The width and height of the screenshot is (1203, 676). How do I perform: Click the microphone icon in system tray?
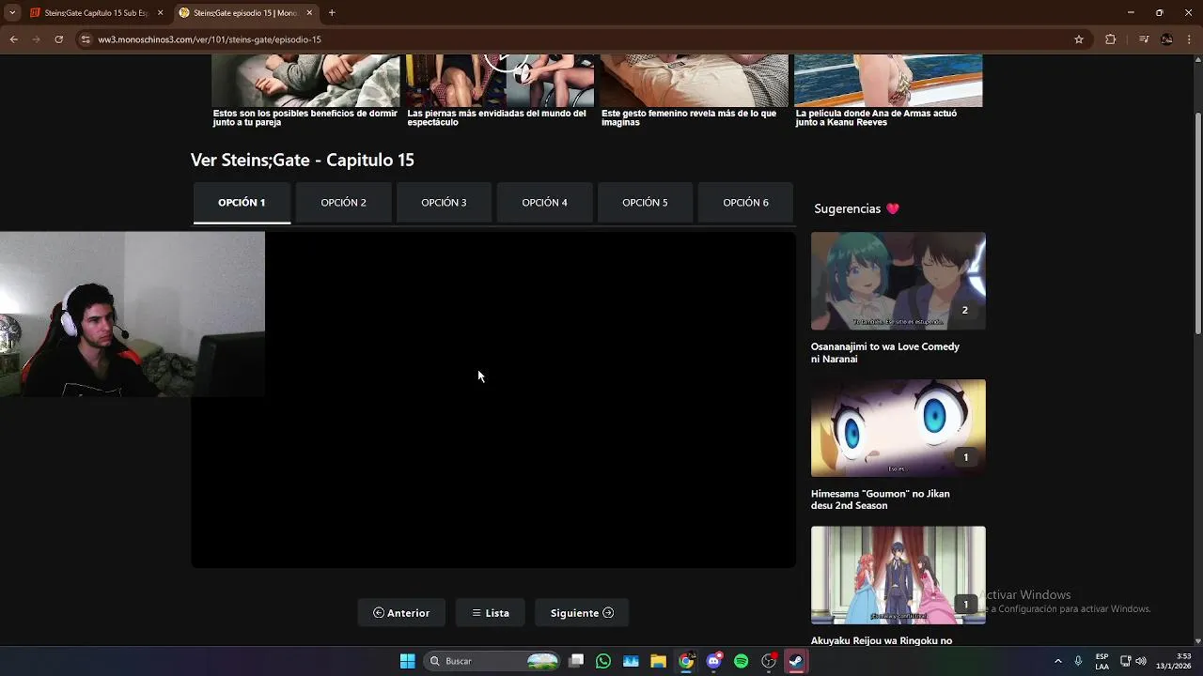point(1078,661)
